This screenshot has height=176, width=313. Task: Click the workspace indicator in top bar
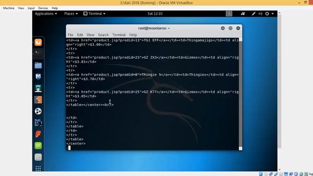tap(229, 14)
